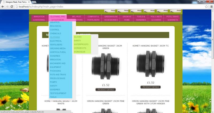The height and width of the screenshot is (113, 214).
Task: Select Packaging in dropdown menu
Action: pos(55,71)
